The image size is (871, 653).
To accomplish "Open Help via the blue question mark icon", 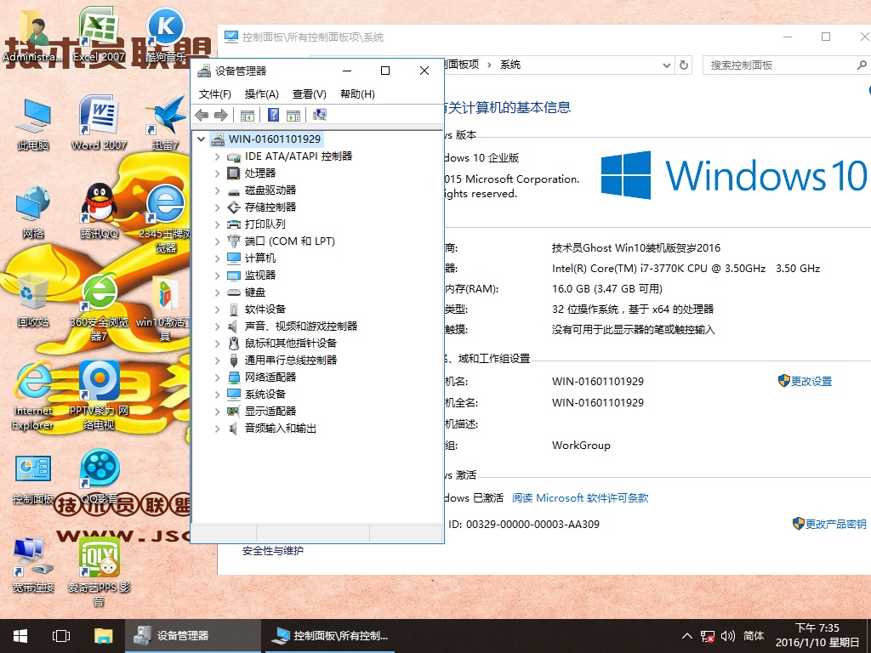I will tap(273, 115).
